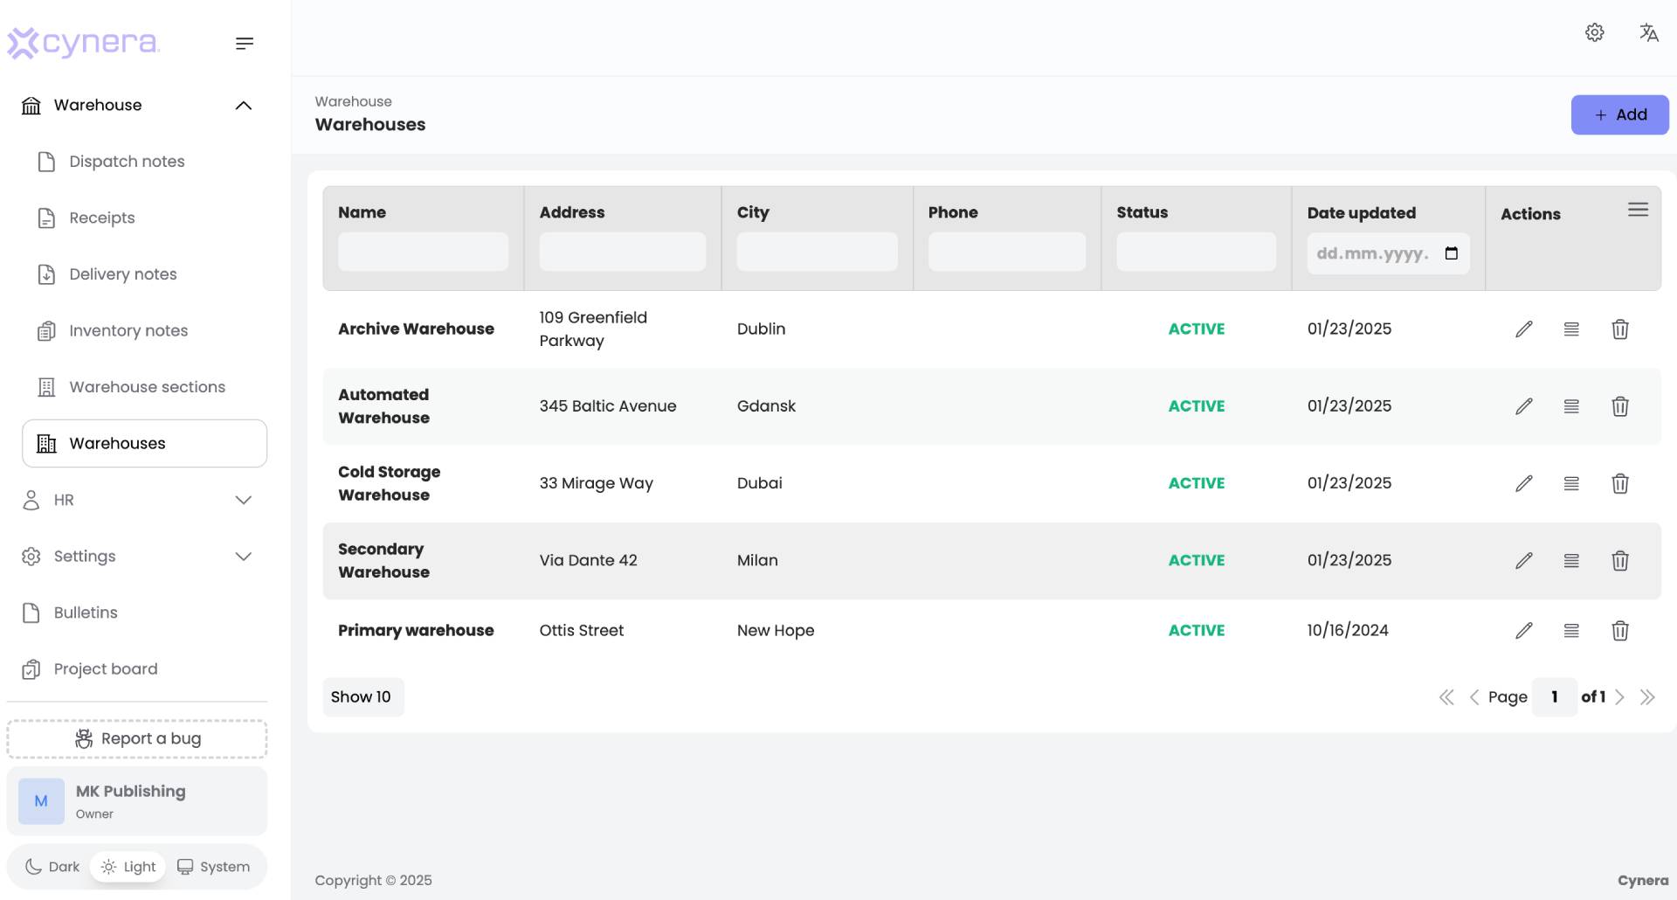Open details list icon for Primary warehouse
Image resolution: width=1677 pixels, height=900 pixels.
(x=1571, y=630)
